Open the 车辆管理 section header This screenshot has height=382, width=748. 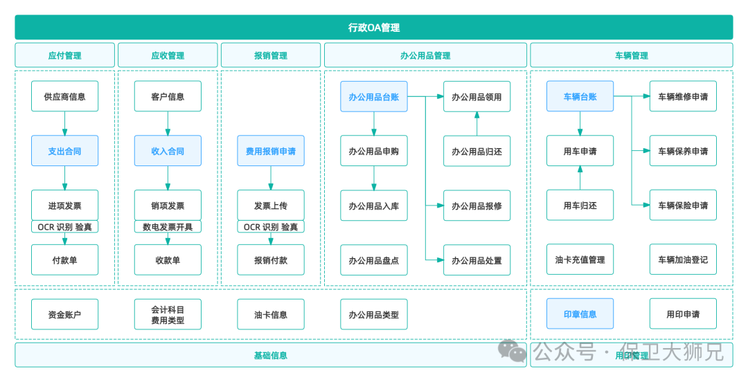631,55
